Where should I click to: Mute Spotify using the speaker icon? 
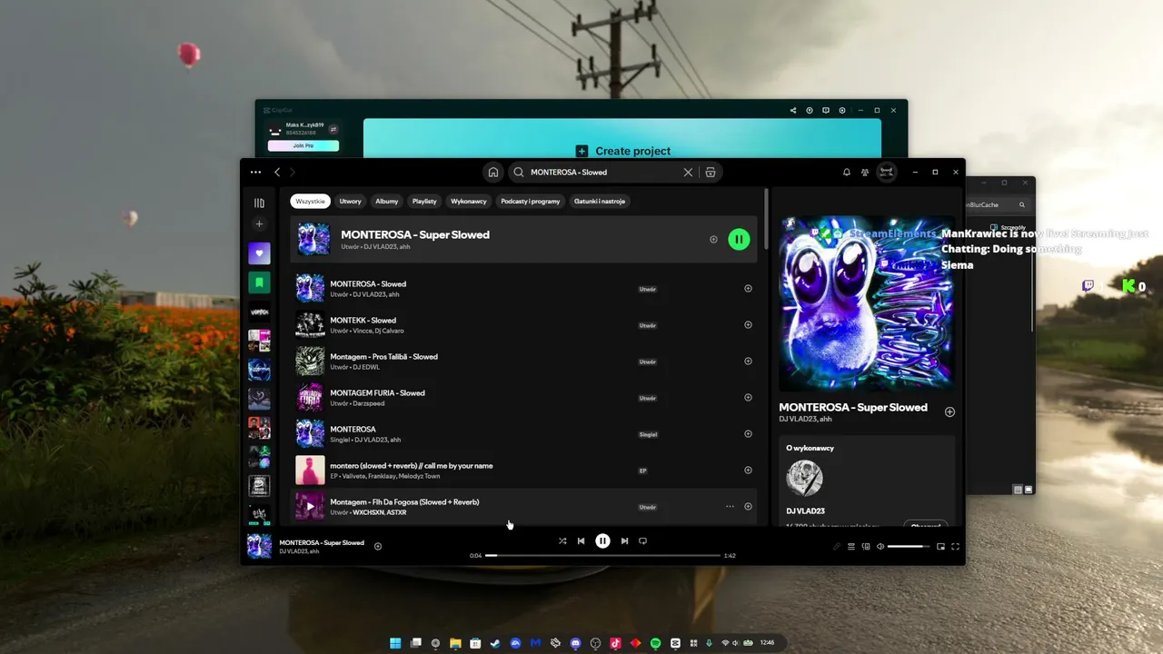click(880, 547)
